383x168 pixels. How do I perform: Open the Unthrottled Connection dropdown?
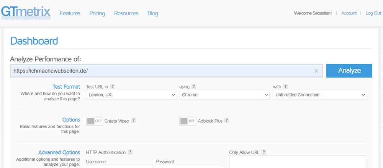pos(319,95)
